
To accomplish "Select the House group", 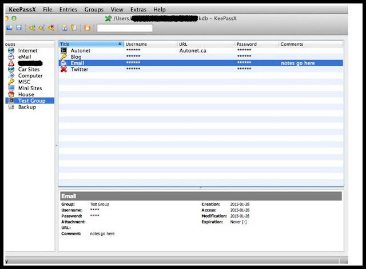I will pos(26,95).
